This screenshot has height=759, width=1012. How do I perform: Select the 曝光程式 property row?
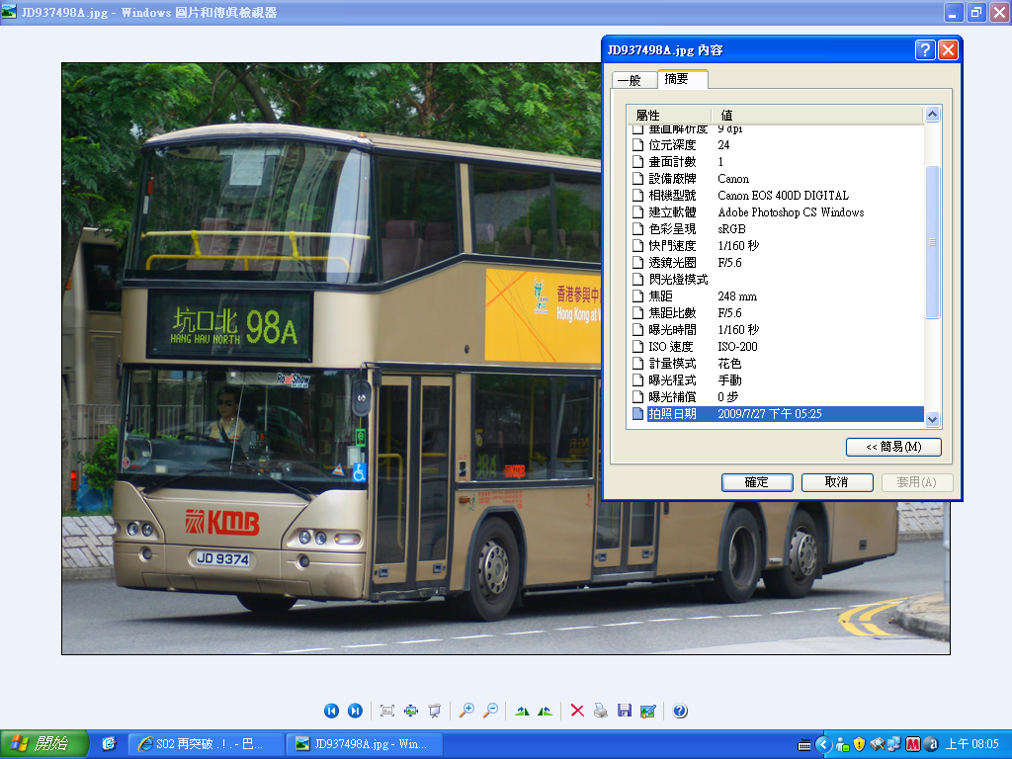click(x=776, y=380)
